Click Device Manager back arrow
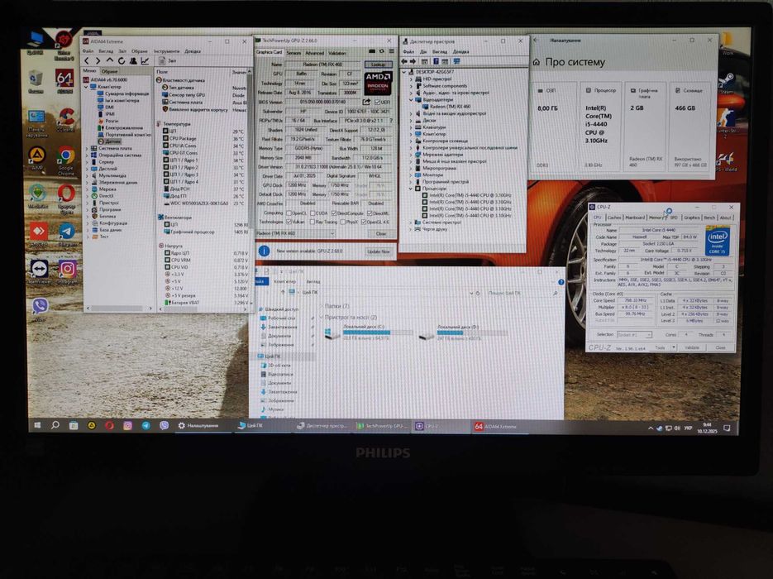 405,61
